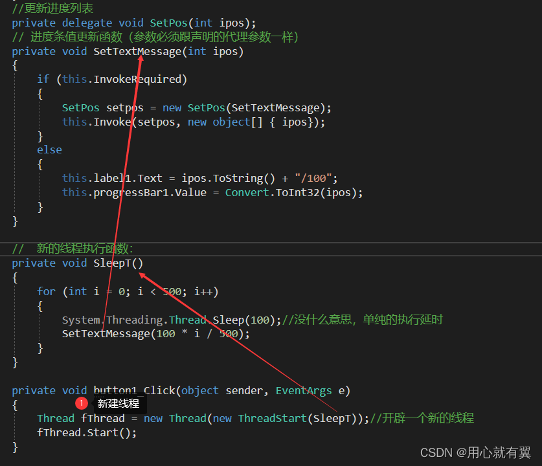Click the comment '//没什么意思,单纯的执行延时'
542x466 pixels.
362,320
